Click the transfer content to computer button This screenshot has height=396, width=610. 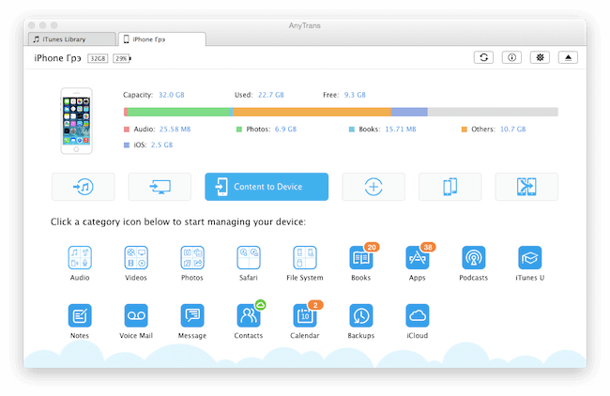160,187
